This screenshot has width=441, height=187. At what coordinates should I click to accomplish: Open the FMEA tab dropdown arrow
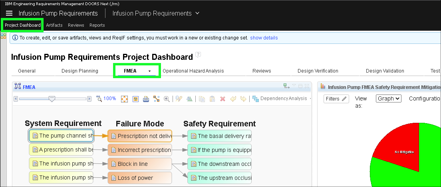[x=150, y=71]
